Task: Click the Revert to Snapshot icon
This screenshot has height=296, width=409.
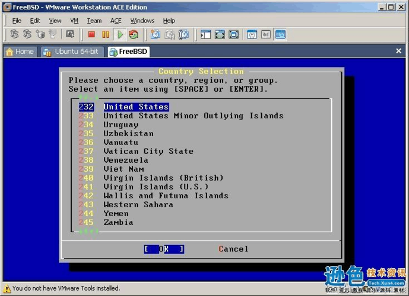Action: (170, 34)
